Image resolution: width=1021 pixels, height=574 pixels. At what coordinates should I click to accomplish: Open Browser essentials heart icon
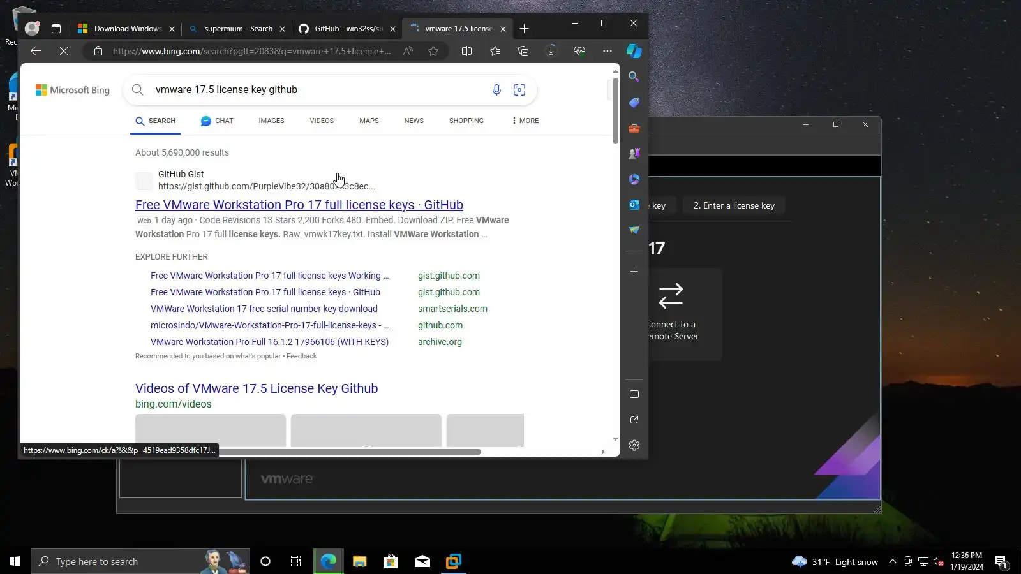click(579, 51)
